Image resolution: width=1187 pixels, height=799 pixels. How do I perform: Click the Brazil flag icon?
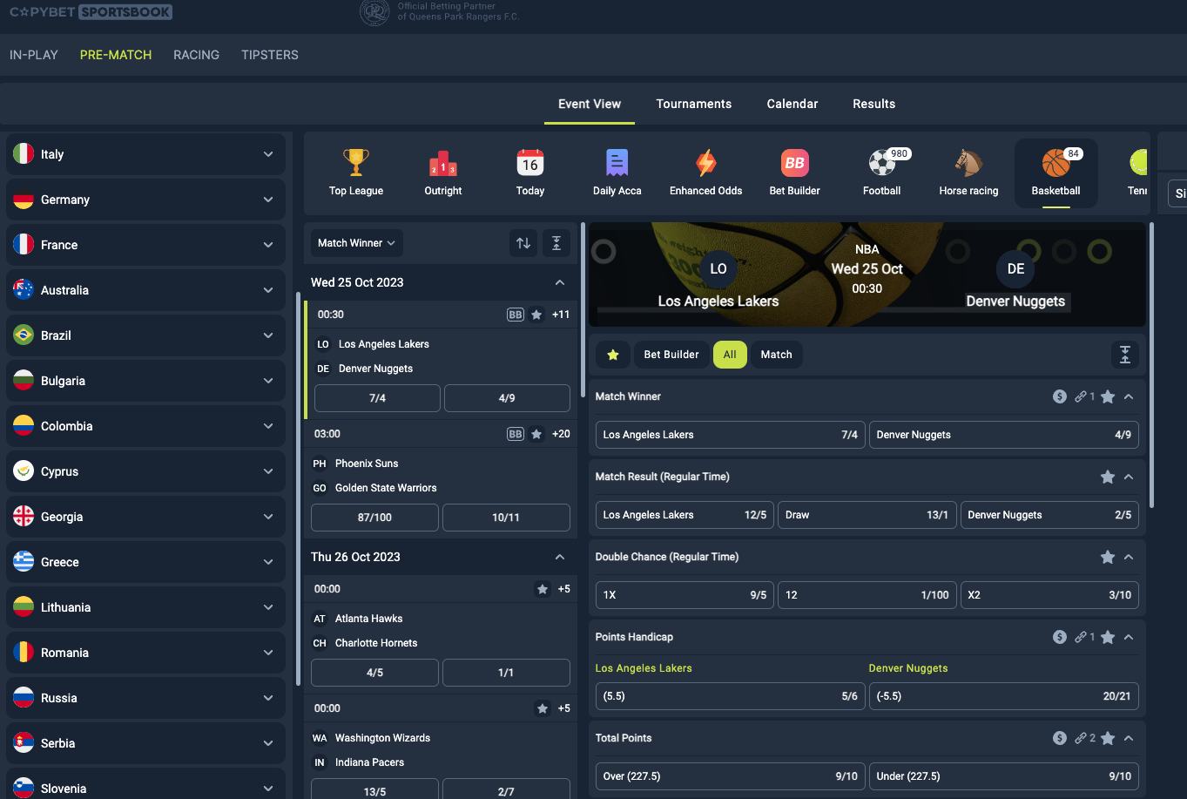point(24,335)
